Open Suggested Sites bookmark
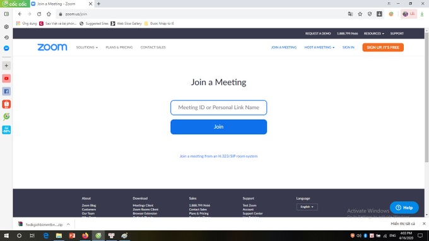 coord(94,23)
